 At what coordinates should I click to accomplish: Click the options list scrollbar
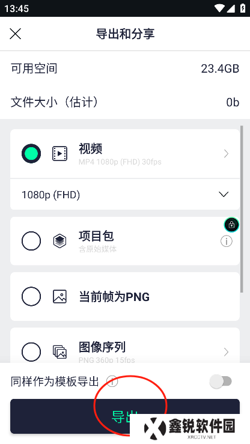pyautogui.click(x=242, y=209)
